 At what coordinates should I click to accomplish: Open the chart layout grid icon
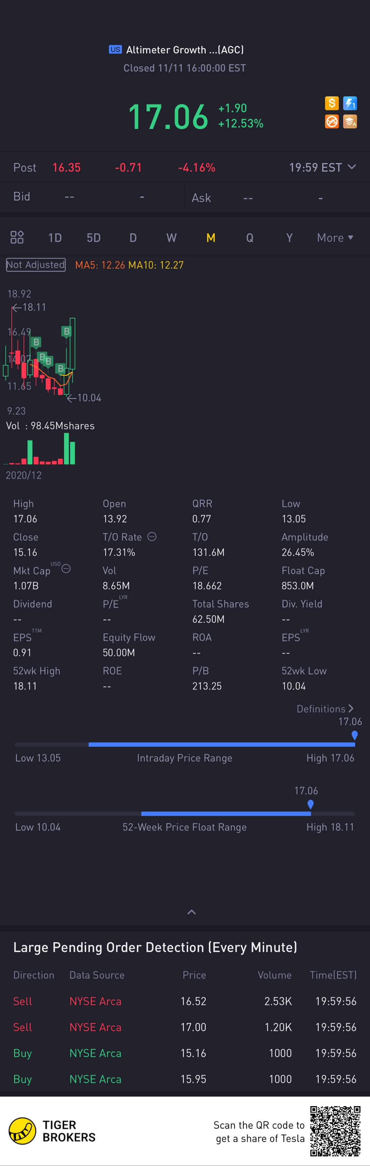point(17,237)
